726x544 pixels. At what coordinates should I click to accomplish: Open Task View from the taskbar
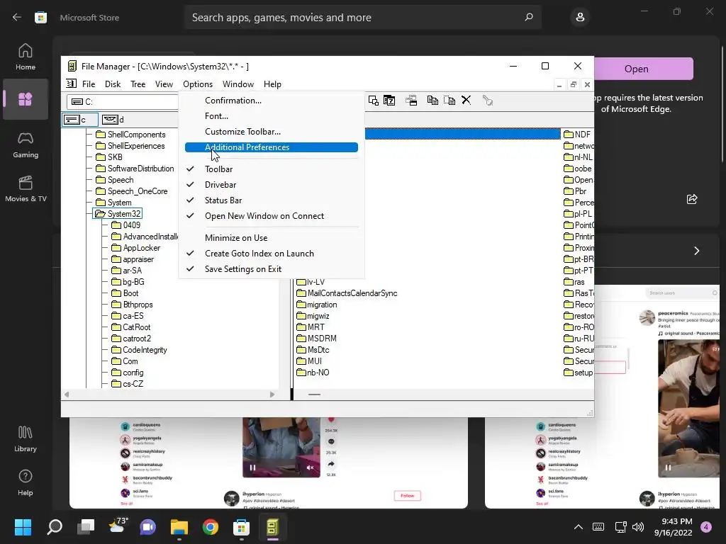point(86,527)
